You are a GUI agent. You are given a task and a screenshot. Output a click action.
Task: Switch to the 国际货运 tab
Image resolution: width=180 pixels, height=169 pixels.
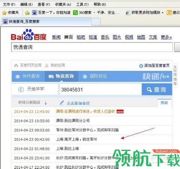pyautogui.click(x=95, y=76)
